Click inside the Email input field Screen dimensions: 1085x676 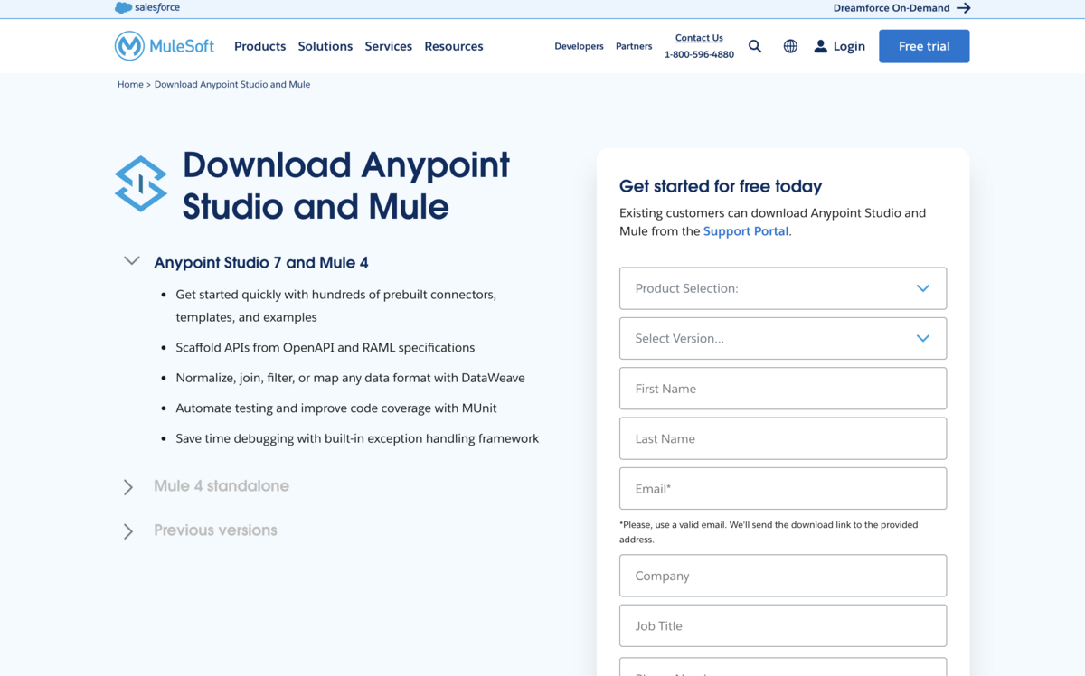click(783, 488)
